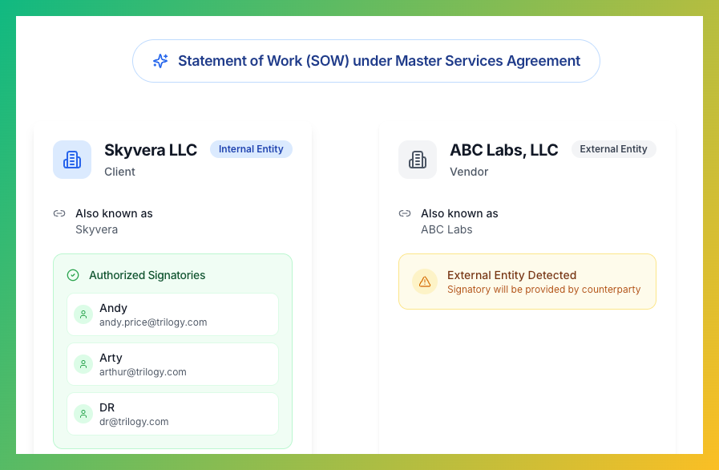Select the Internal Entity badge

click(x=251, y=149)
